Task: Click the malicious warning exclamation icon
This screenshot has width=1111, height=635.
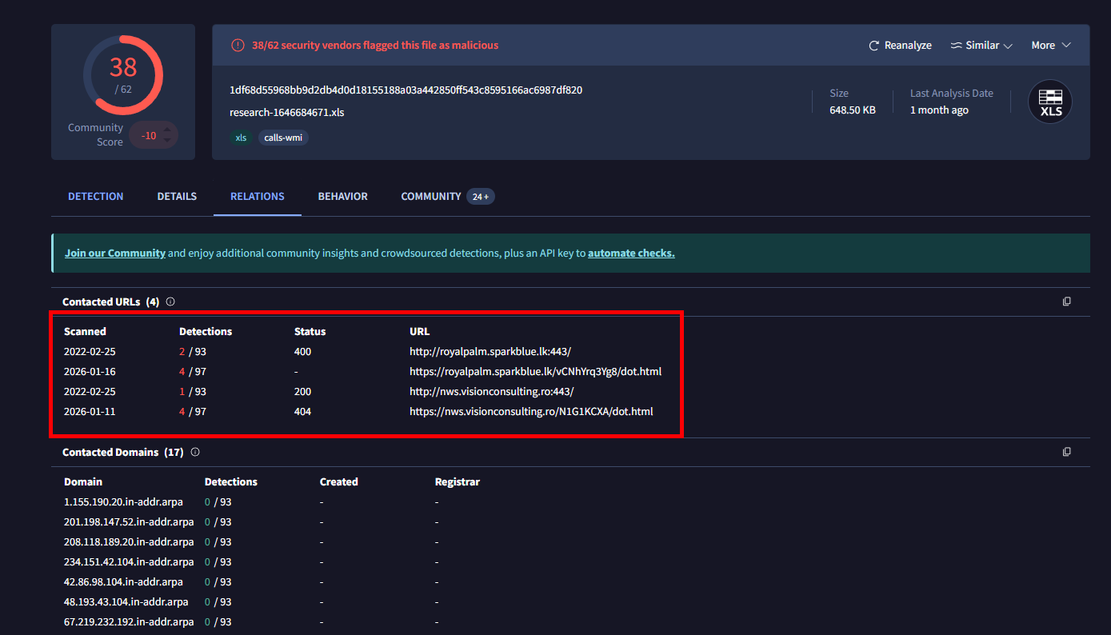Action: point(238,46)
